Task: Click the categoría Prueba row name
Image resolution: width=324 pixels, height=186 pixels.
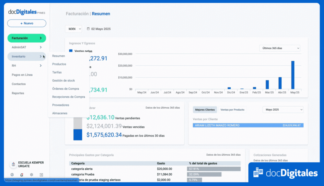Action: 83,174
